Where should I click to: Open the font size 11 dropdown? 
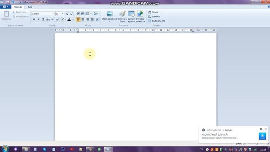click(63, 14)
